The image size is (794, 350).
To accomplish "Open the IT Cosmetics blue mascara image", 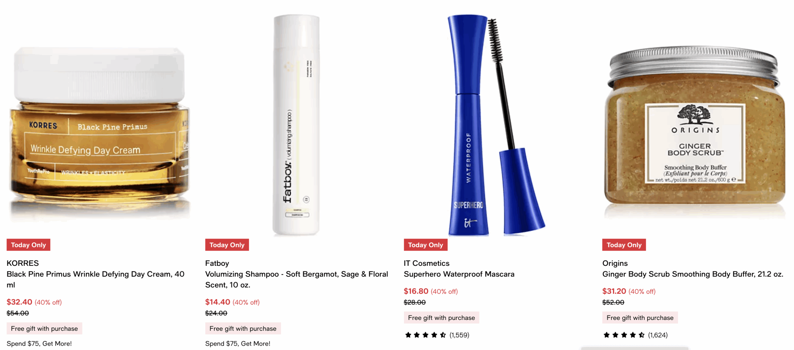I will coord(495,125).
